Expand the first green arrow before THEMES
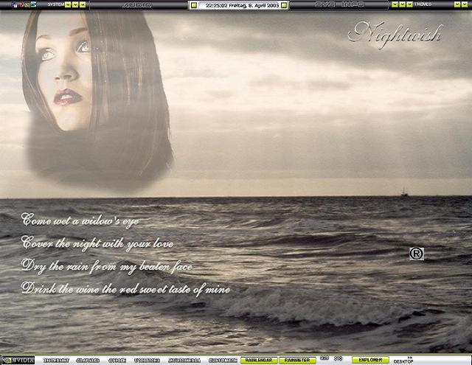Screen dimensions: 472x365 [x=395, y=4]
